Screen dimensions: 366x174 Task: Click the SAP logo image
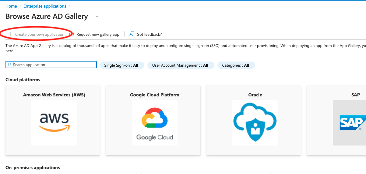[350, 123]
